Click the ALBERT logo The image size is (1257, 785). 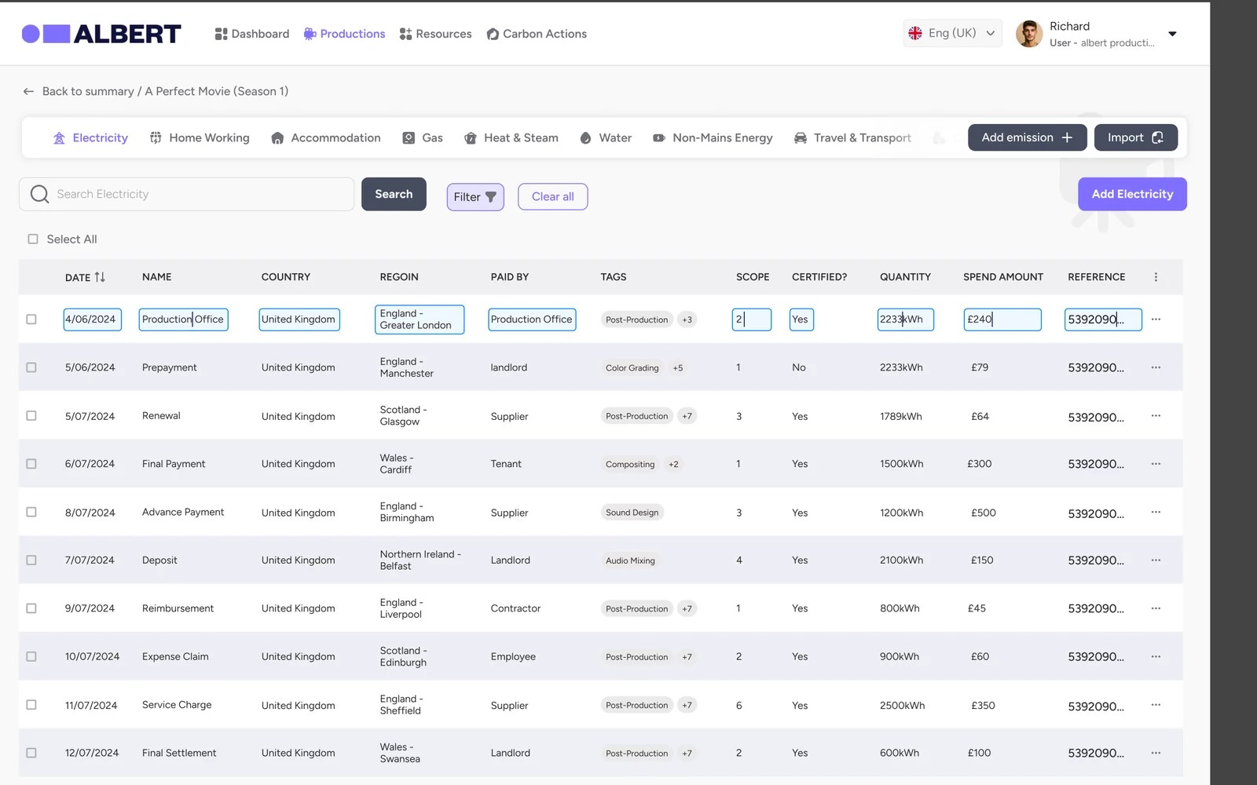(101, 34)
